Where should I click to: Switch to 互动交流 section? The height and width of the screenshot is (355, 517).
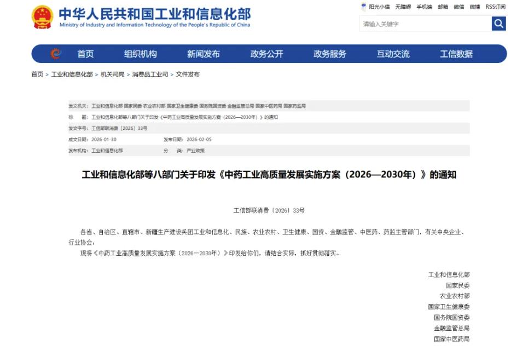pyautogui.click(x=393, y=54)
